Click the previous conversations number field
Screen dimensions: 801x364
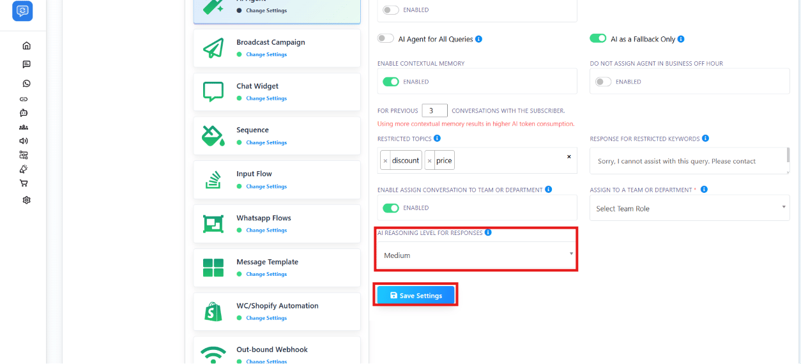[434, 110]
